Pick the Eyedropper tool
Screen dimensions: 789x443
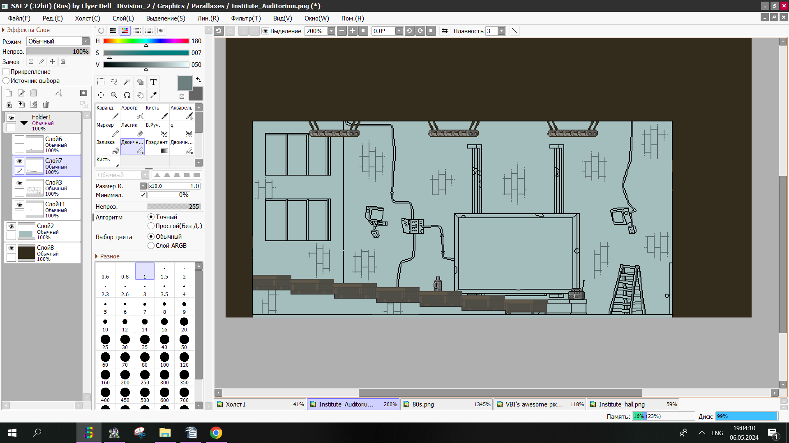[153, 95]
